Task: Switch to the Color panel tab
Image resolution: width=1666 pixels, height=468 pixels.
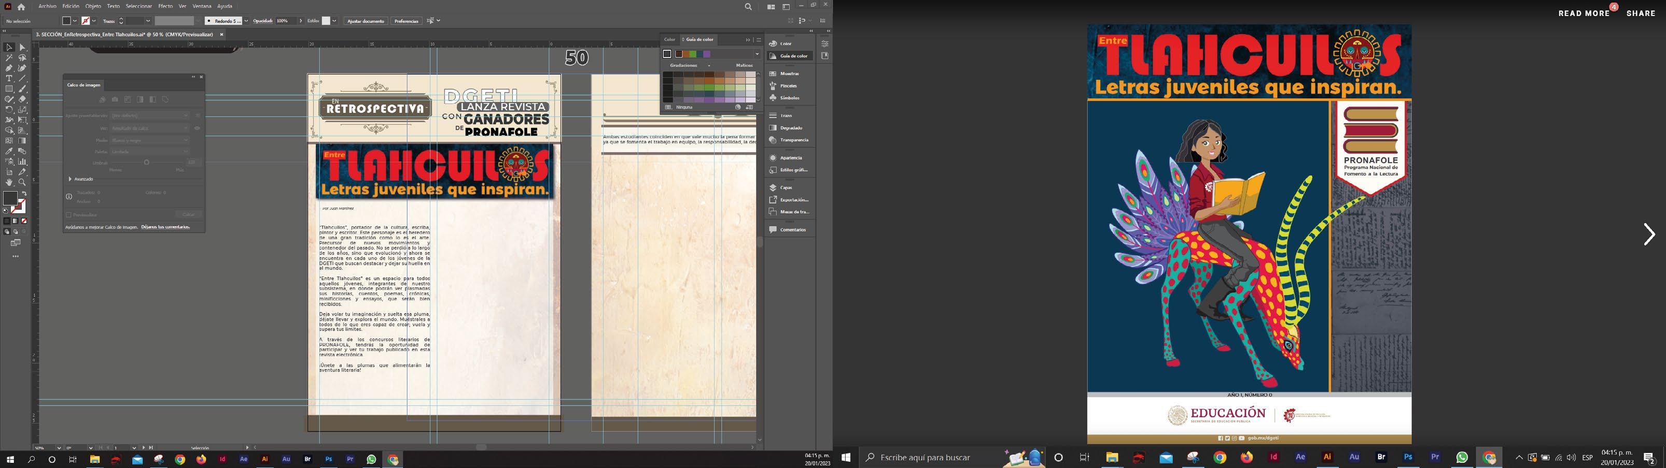Action: 669,39
